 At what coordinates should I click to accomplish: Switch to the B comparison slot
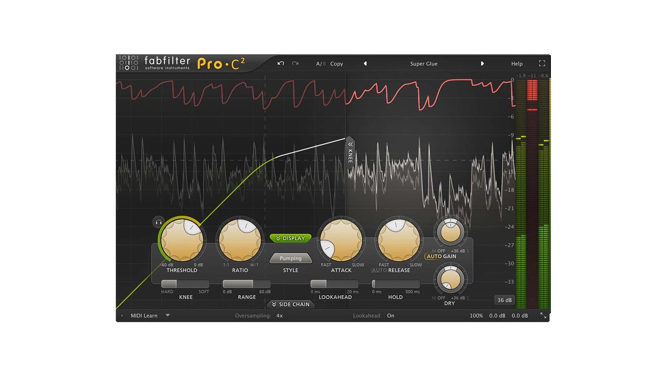[x=324, y=63]
